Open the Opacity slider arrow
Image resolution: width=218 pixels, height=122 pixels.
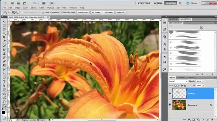click(203, 81)
